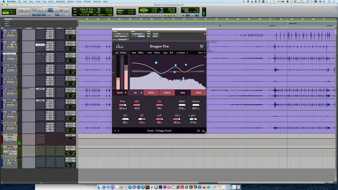The width and height of the screenshot is (338, 190).
Task: Click the Rewind transport button
Action: click(150, 15)
